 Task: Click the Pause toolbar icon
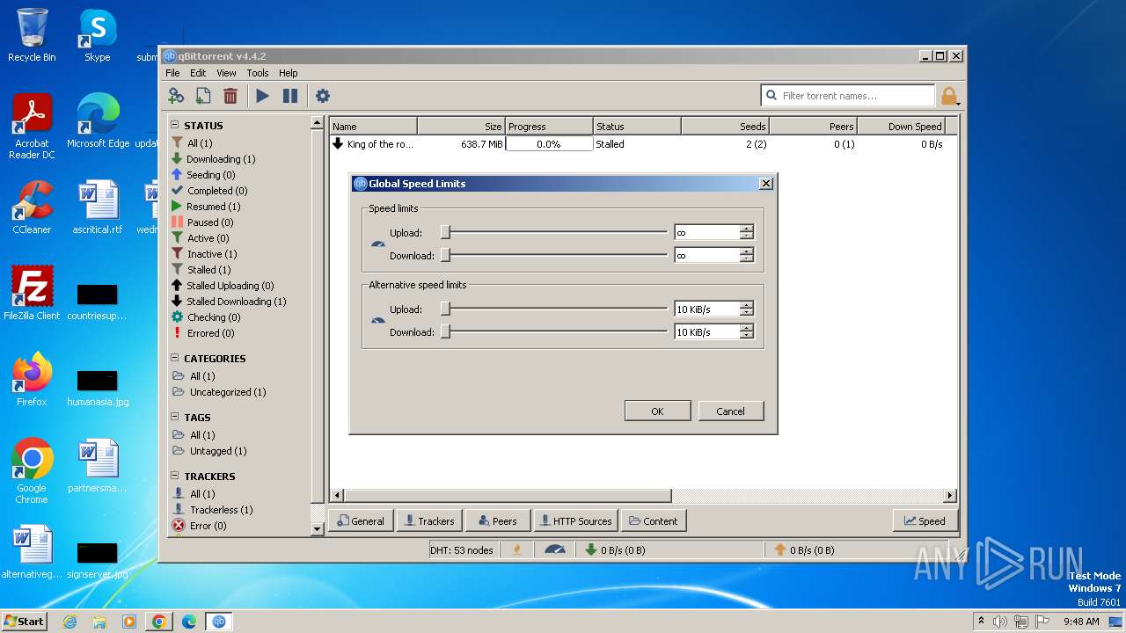click(x=290, y=96)
